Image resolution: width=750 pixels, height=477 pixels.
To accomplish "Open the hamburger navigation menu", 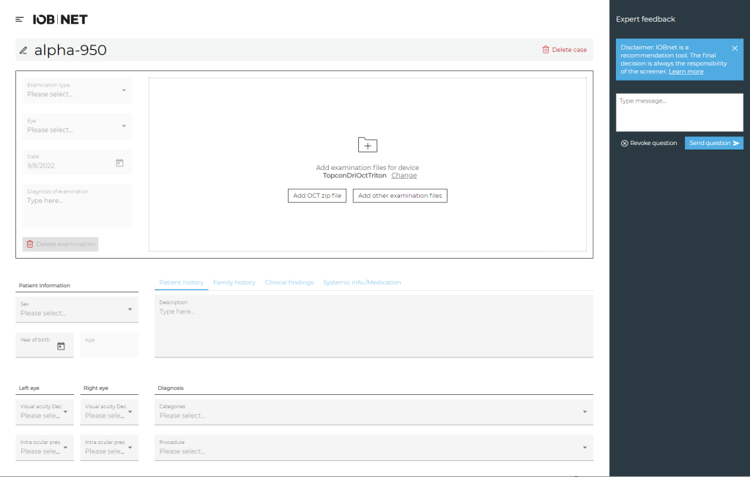I will (20, 20).
